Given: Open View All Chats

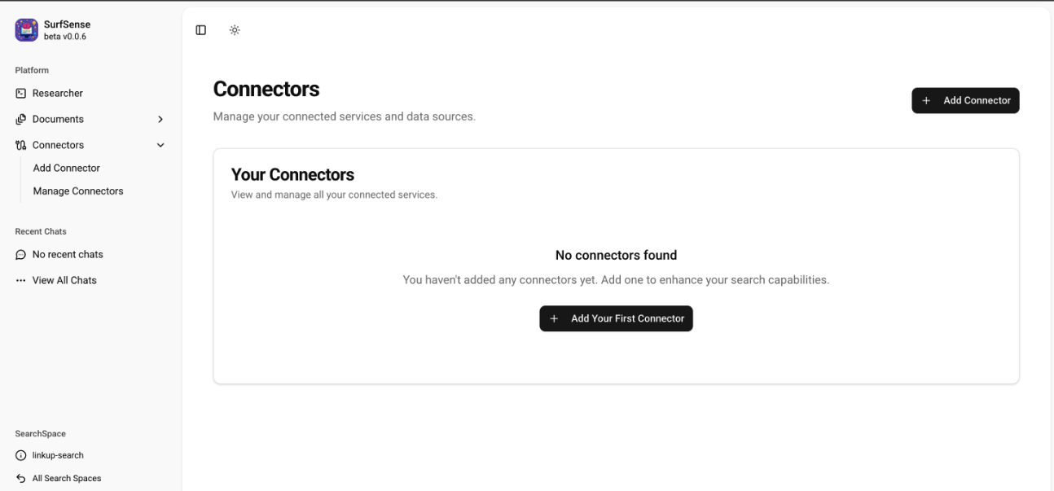Looking at the screenshot, I should click(x=64, y=279).
